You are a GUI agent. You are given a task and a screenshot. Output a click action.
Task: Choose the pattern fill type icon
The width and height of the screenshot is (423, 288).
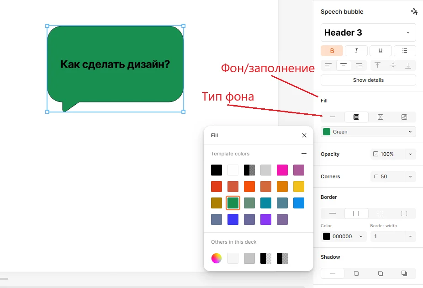(x=381, y=117)
